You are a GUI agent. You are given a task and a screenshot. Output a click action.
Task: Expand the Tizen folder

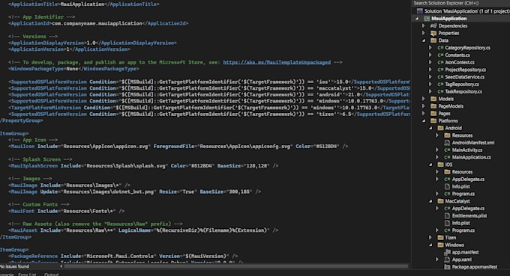click(x=430, y=238)
